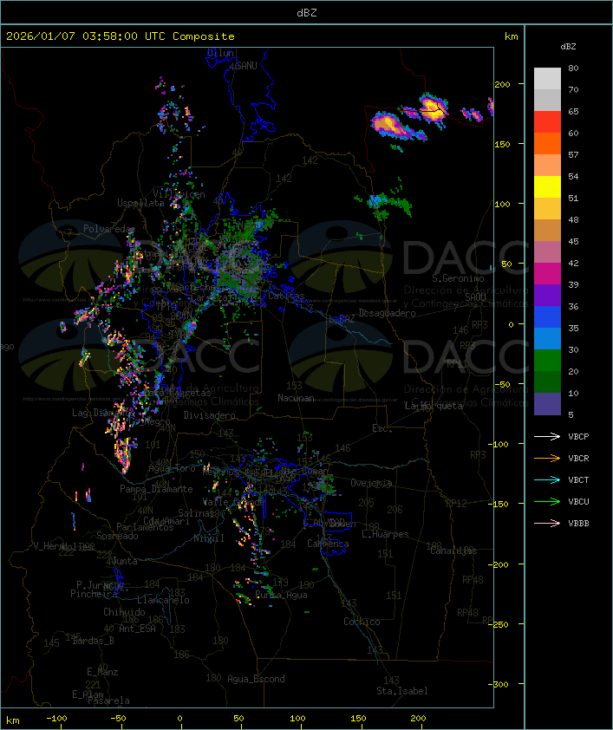Screen dimensions: 613x730
Task: Click the purple 36-39 dBZ legend swatch
Action: click(x=547, y=296)
